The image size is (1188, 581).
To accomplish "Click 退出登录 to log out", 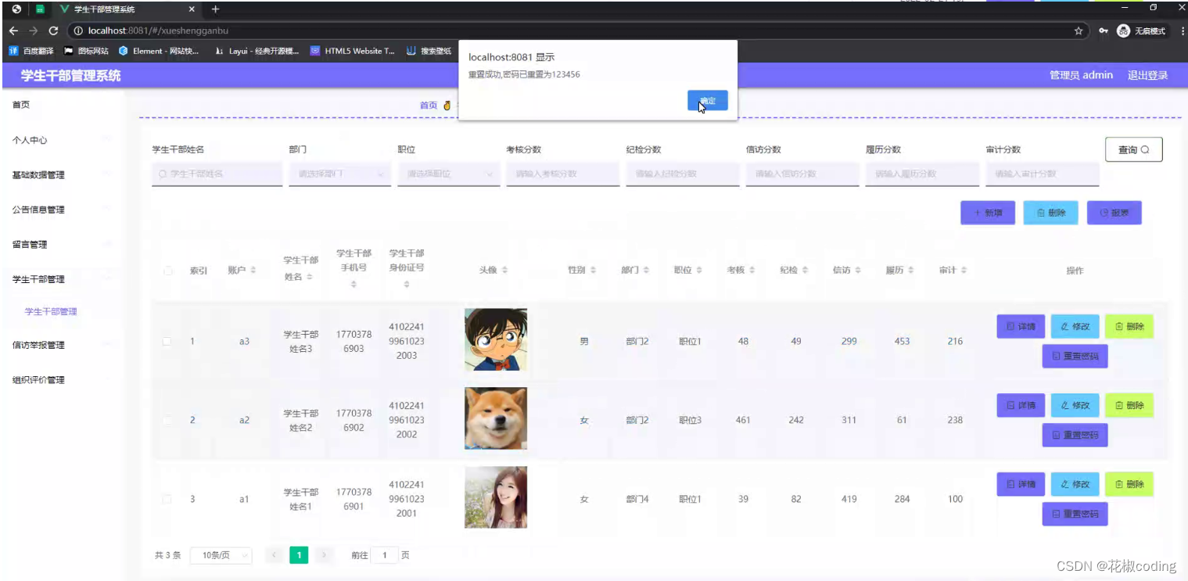I will (x=1147, y=75).
